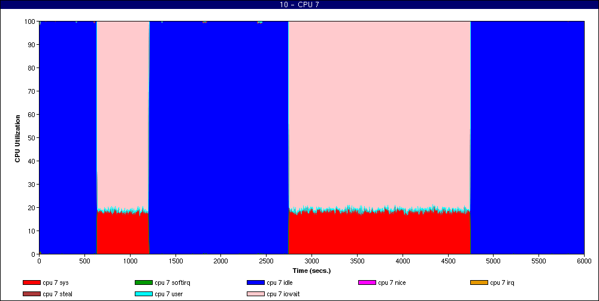Viewport: 599px width, 301px height.
Task: Click the y-axis label 50
Action: point(32,137)
